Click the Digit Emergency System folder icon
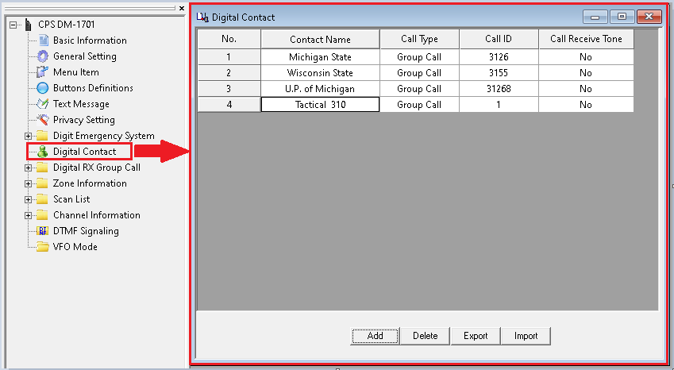The width and height of the screenshot is (674, 370). pos(42,136)
